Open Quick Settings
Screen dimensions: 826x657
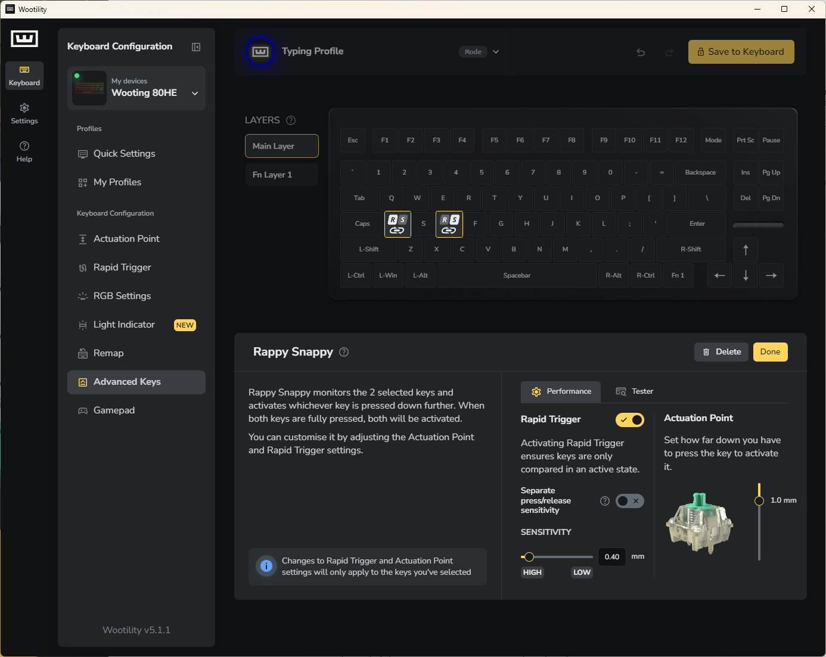click(136, 154)
